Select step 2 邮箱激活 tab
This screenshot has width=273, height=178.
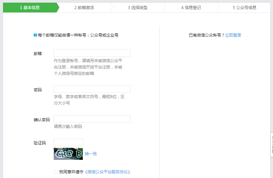[84, 7]
